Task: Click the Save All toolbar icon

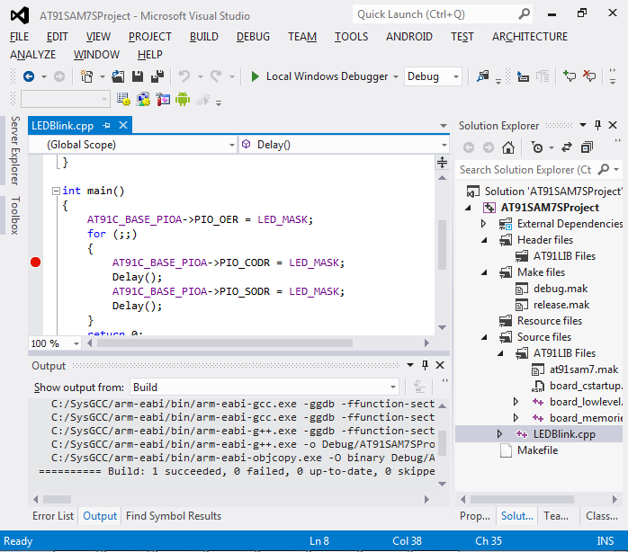Action: 157,76
